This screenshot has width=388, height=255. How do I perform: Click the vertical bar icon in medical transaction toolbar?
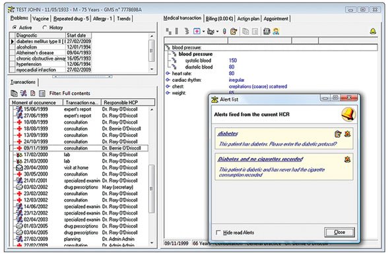[x=176, y=31]
